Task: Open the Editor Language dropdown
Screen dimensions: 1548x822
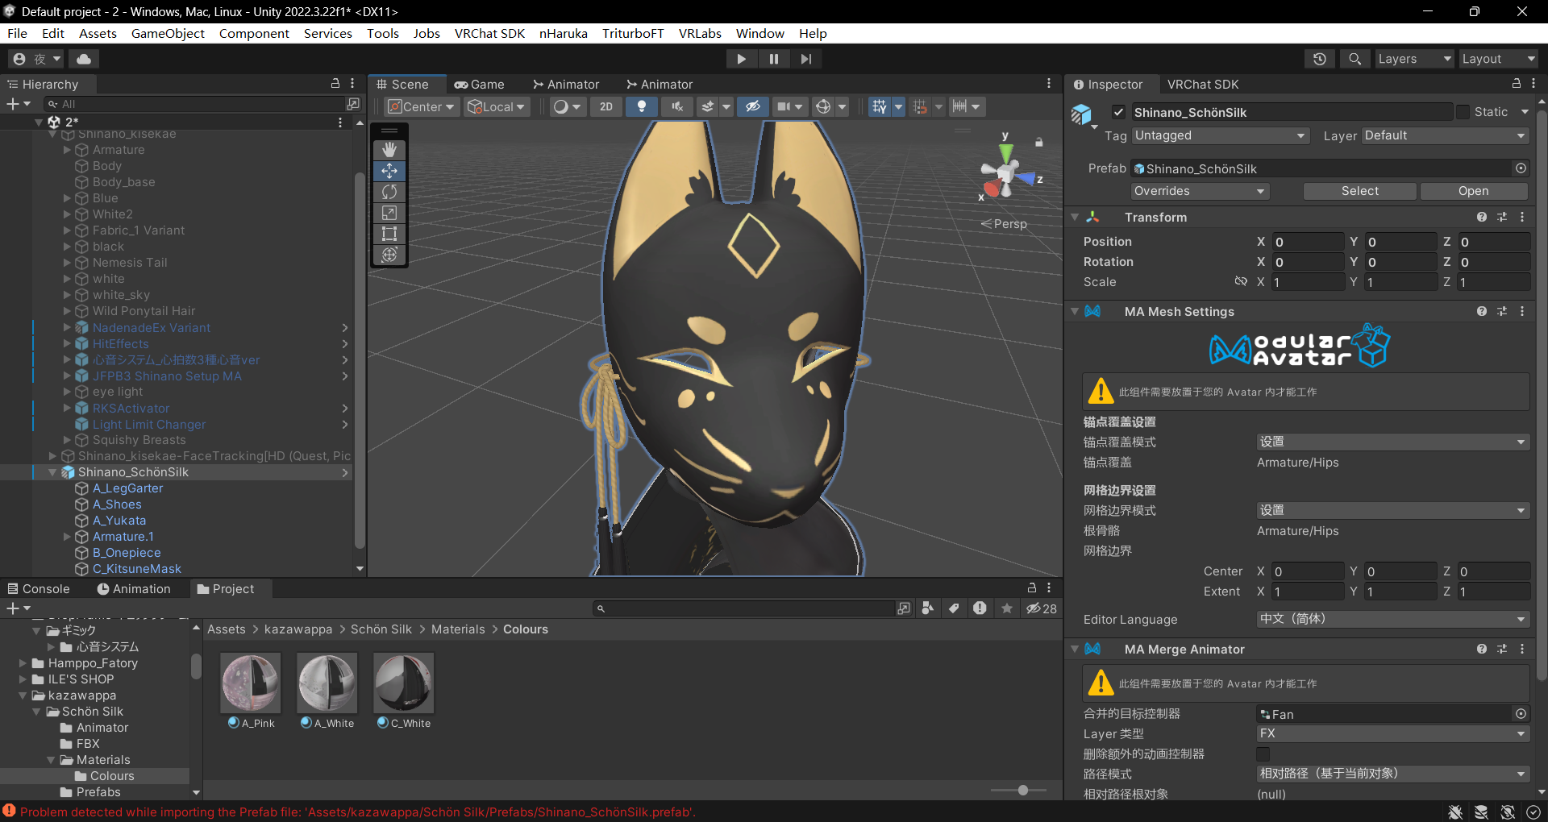Action: pos(1392,619)
